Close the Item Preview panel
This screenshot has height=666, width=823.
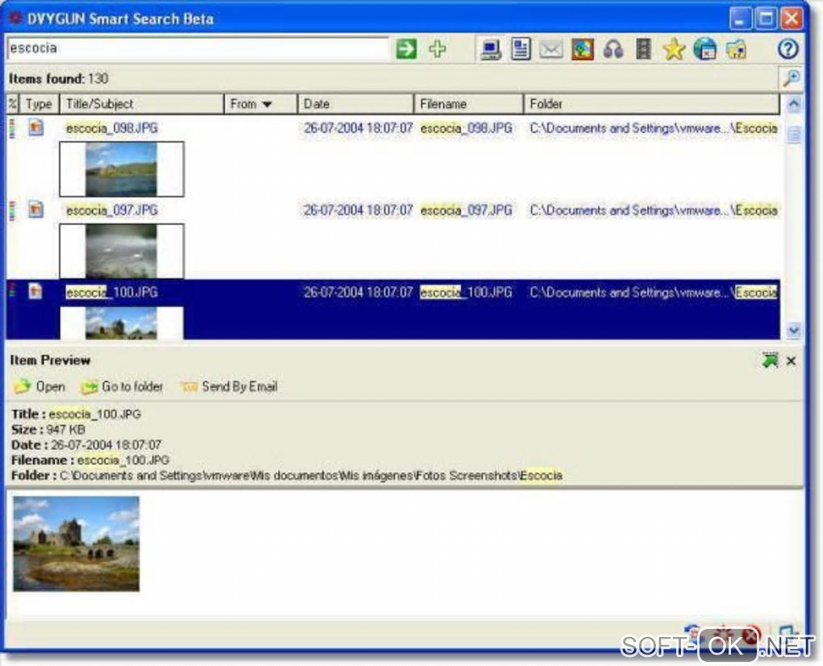(791, 360)
